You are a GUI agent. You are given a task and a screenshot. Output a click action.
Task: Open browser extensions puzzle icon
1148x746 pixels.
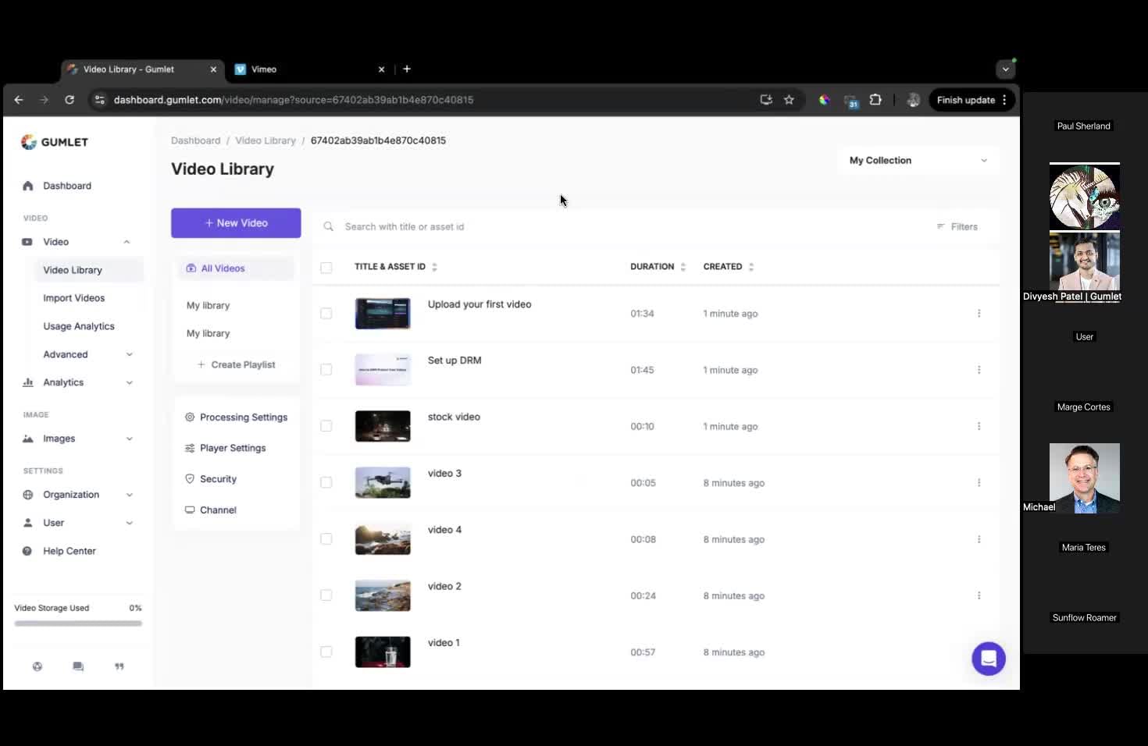(x=875, y=100)
